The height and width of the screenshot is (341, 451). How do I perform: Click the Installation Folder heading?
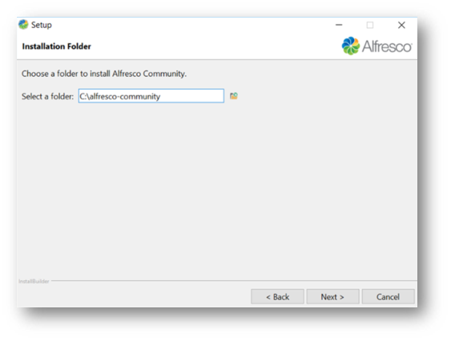(56, 46)
